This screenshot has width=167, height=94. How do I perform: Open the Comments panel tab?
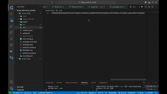[103, 83]
